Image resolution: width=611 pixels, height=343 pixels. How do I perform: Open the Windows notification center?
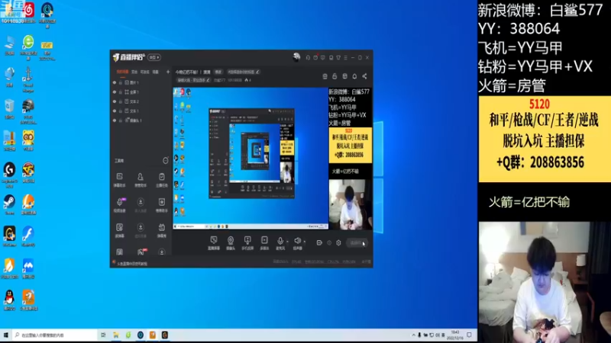[x=470, y=335]
